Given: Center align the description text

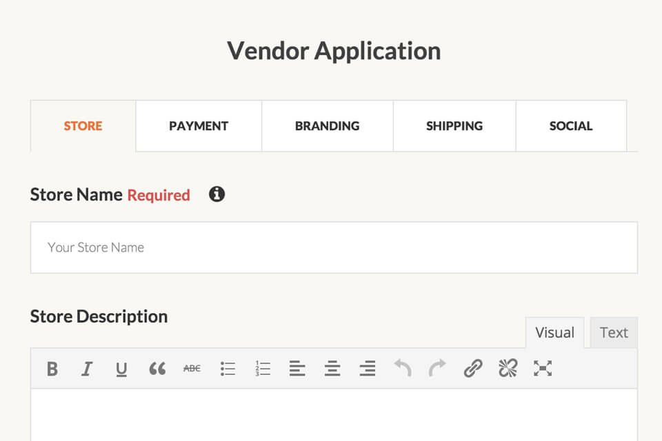Looking at the screenshot, I should point(332,369).
